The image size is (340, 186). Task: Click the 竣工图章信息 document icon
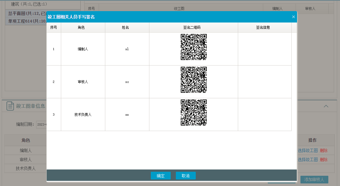coord(10,106)
